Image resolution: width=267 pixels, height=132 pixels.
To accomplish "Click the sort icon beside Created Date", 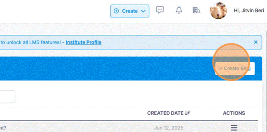I will tap(187, 113).
